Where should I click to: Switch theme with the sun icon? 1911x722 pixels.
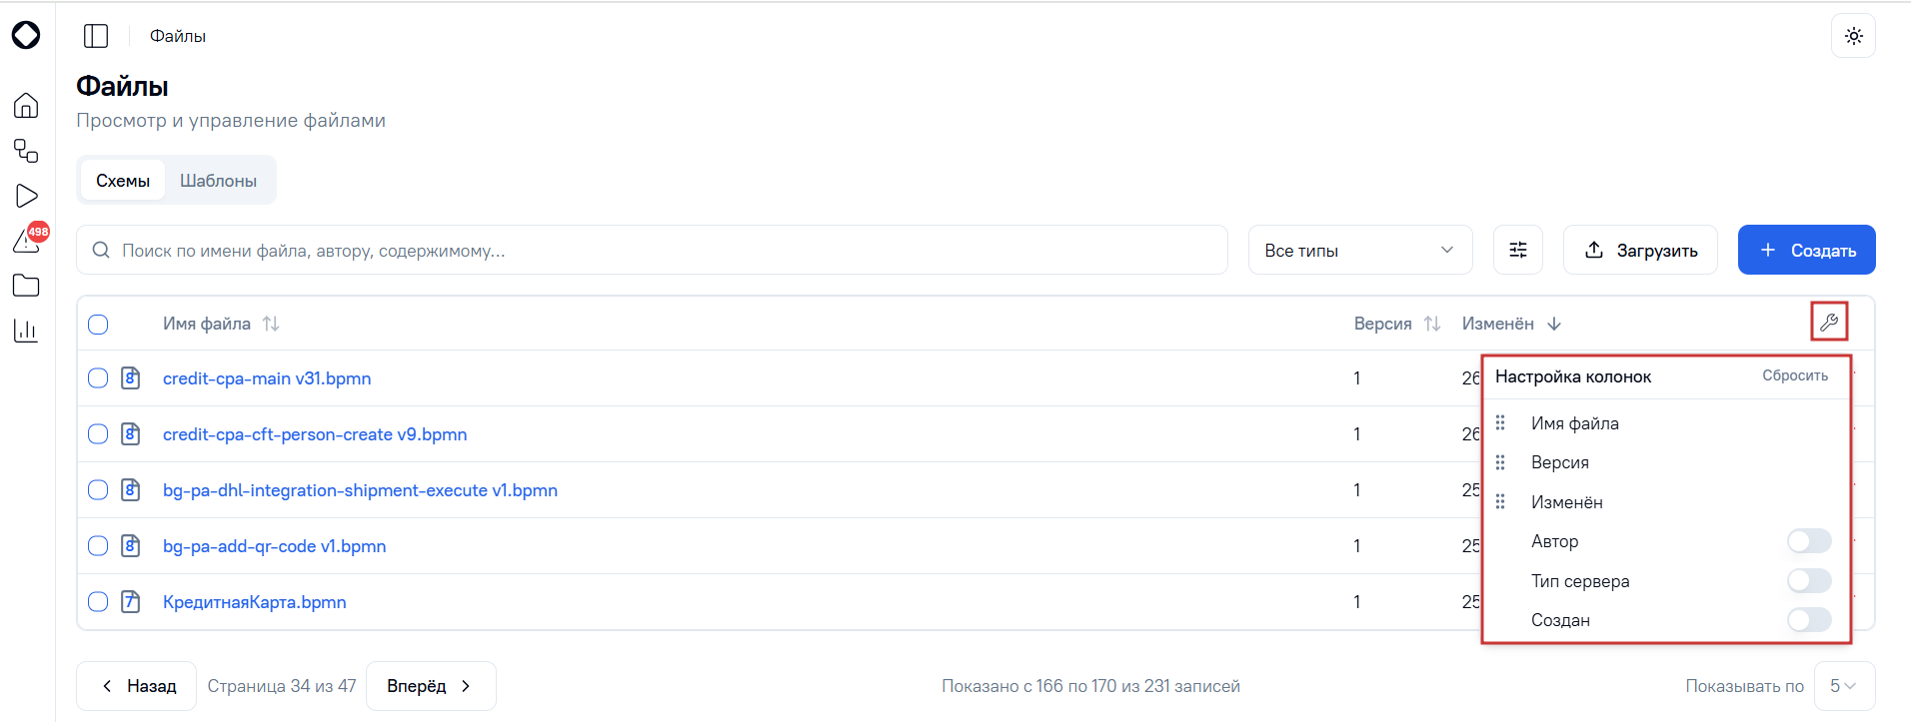point(1854,36)
